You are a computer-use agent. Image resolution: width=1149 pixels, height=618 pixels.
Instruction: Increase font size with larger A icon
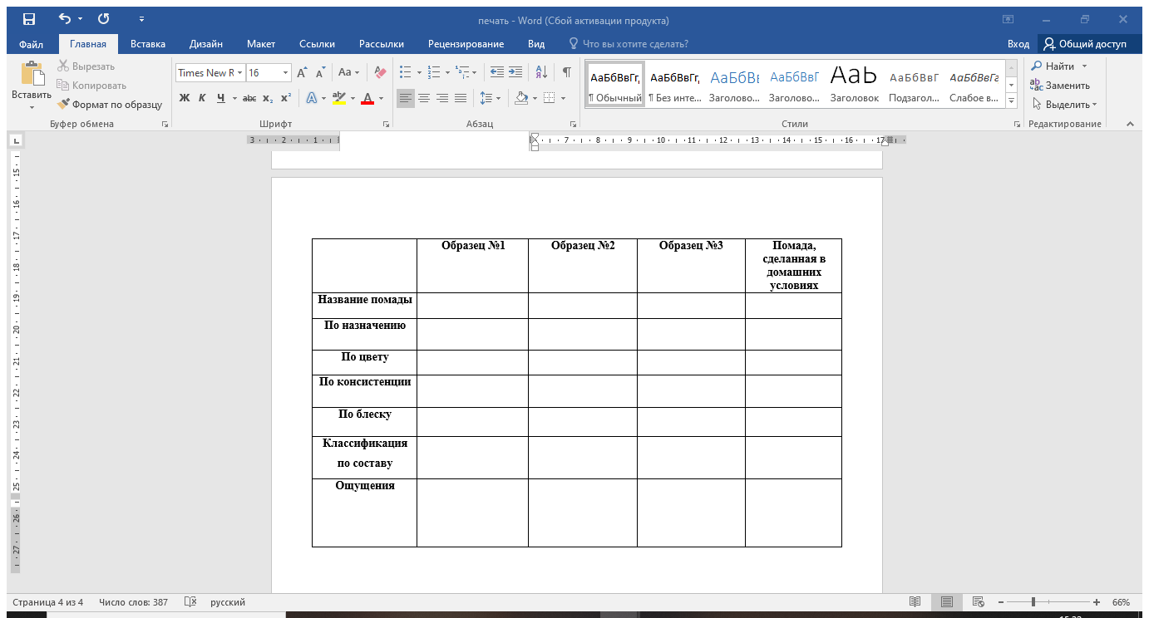303,72
